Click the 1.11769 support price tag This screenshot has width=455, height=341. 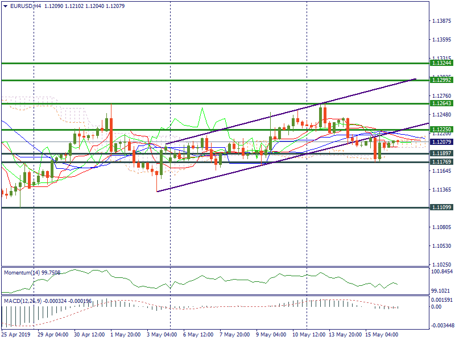[441, 162]
